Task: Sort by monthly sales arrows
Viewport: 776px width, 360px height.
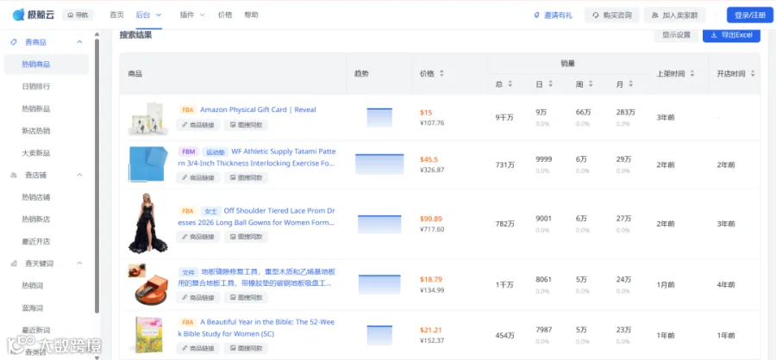Action: coord(630,84)
